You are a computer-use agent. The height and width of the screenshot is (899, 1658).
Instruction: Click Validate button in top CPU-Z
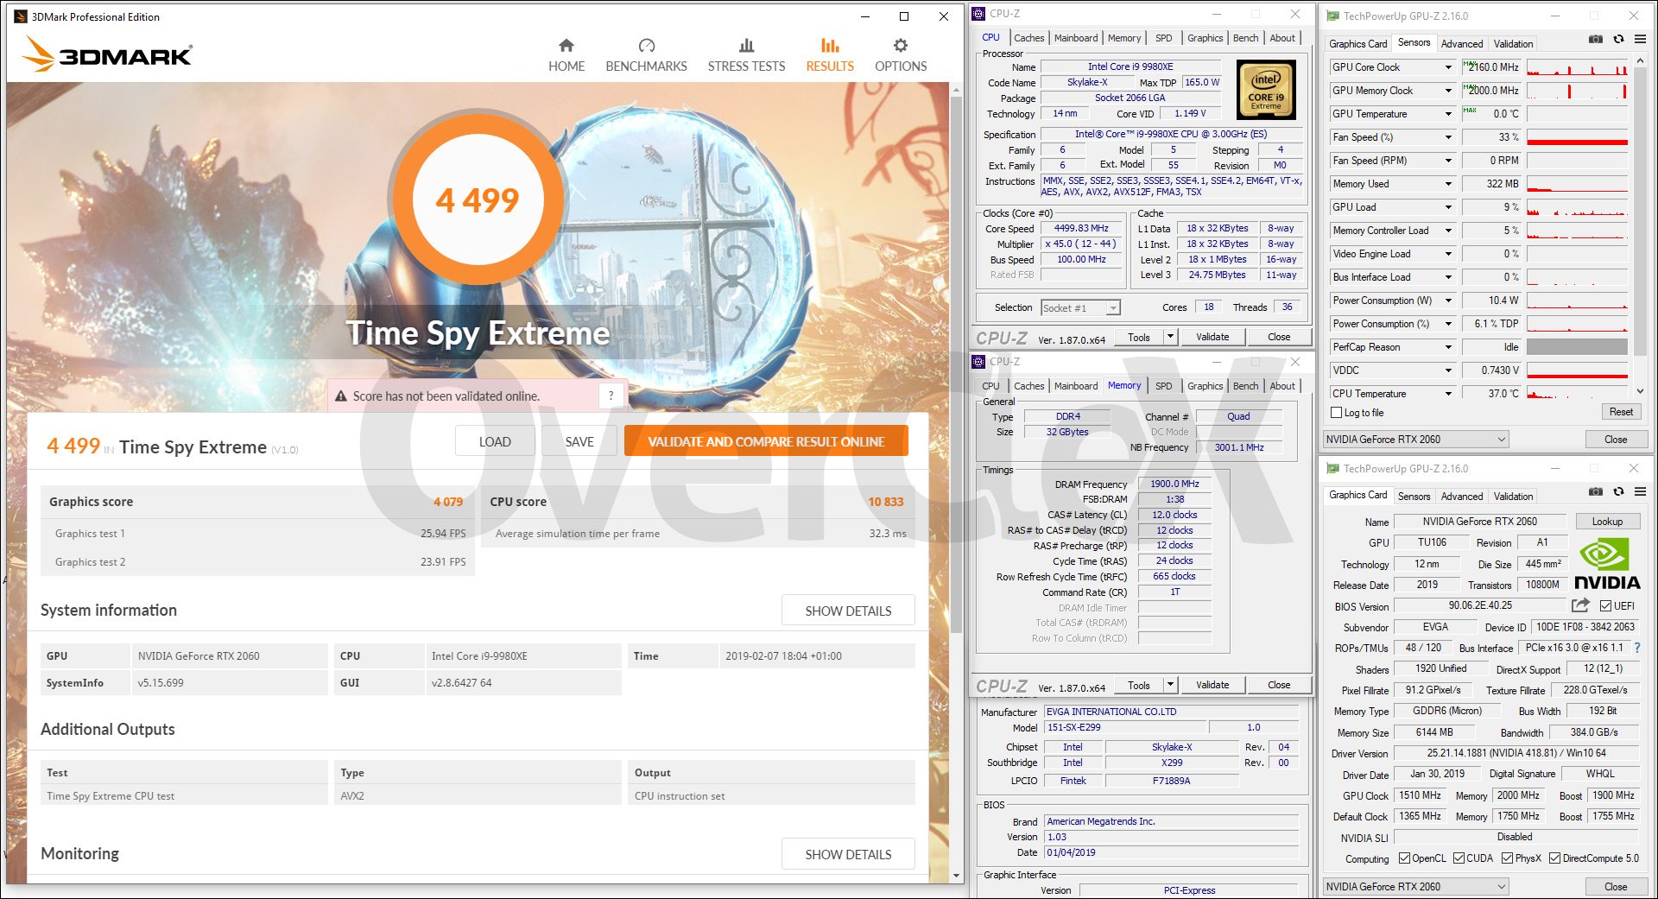[1212, 337]
